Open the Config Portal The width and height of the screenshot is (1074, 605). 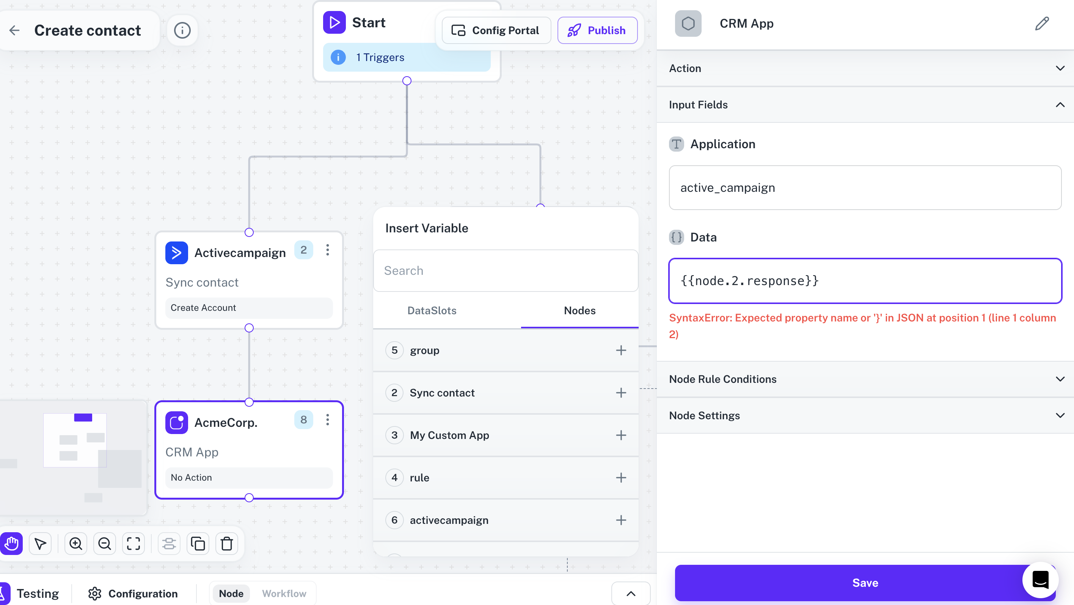[496, 30]
